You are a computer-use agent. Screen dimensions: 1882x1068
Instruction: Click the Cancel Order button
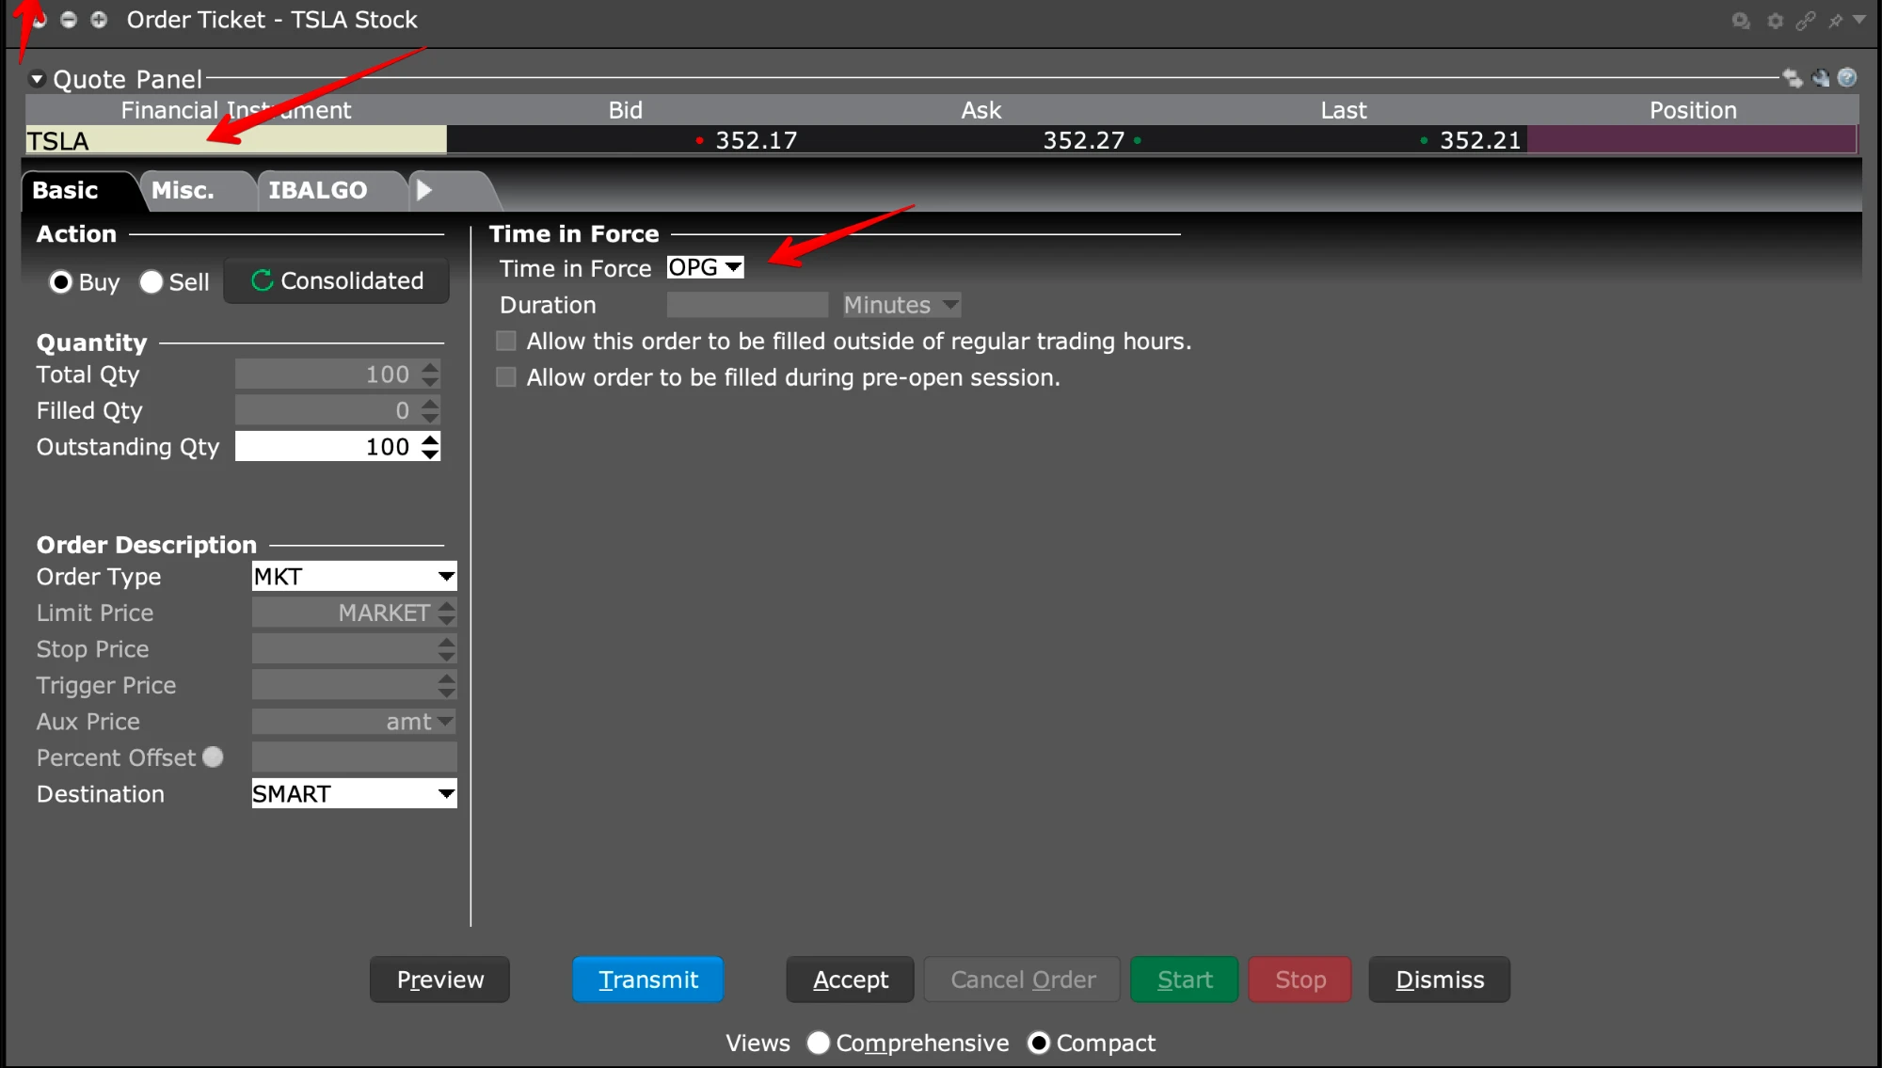click(x=1023, y=980)
